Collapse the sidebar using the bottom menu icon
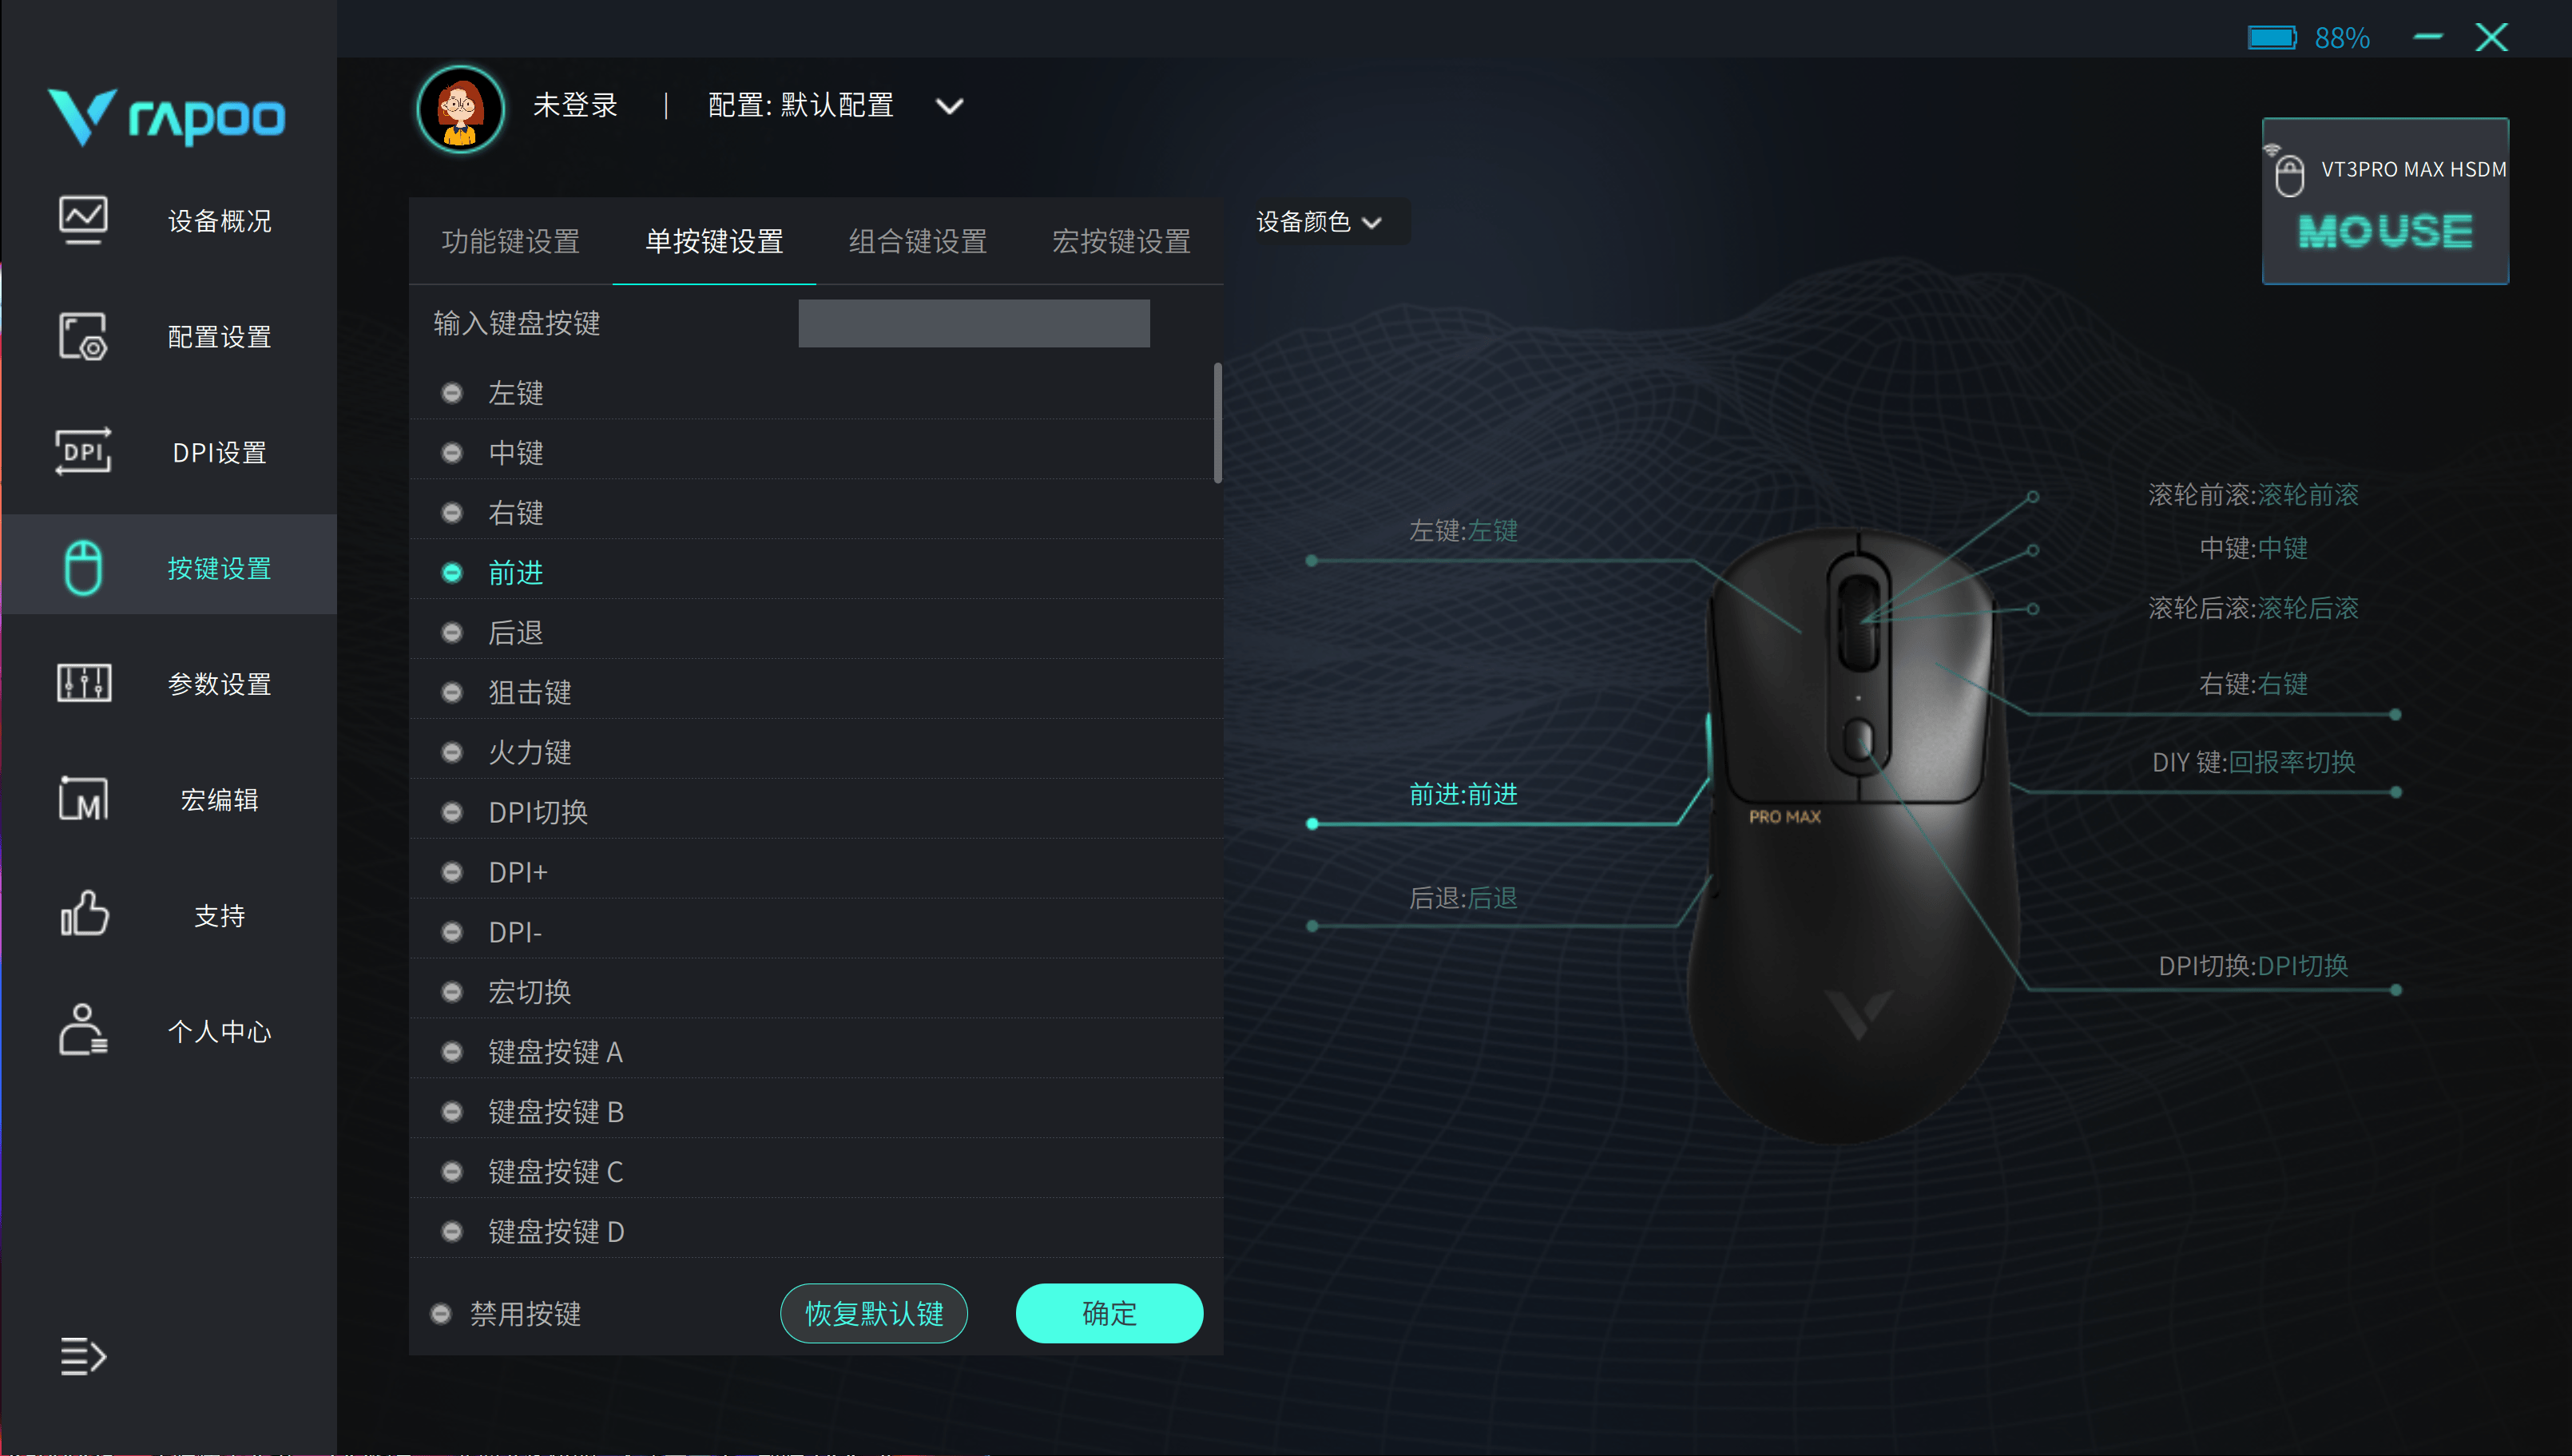 pos(83,1357)
